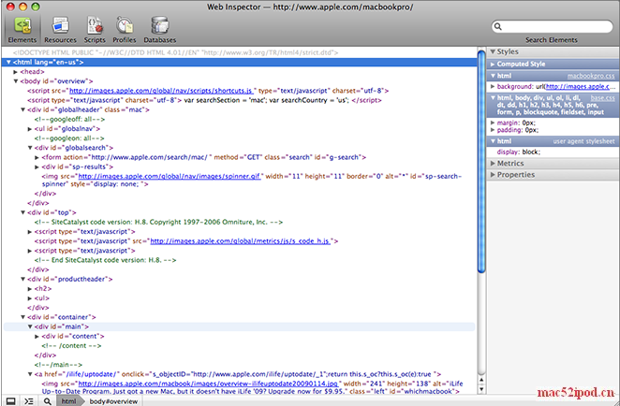Collapse the html lang="en-us" node

[8, 62]
